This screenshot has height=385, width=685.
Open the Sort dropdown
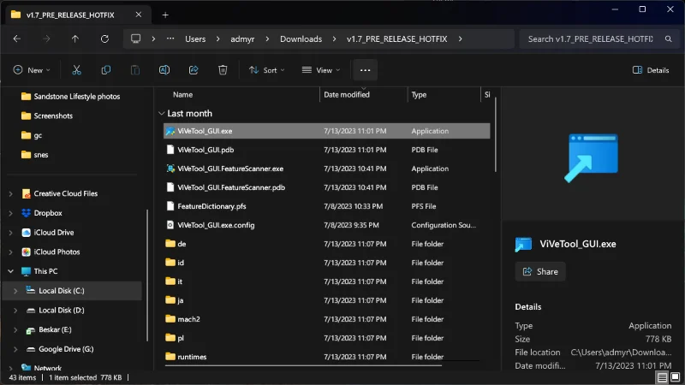[266, 70]
